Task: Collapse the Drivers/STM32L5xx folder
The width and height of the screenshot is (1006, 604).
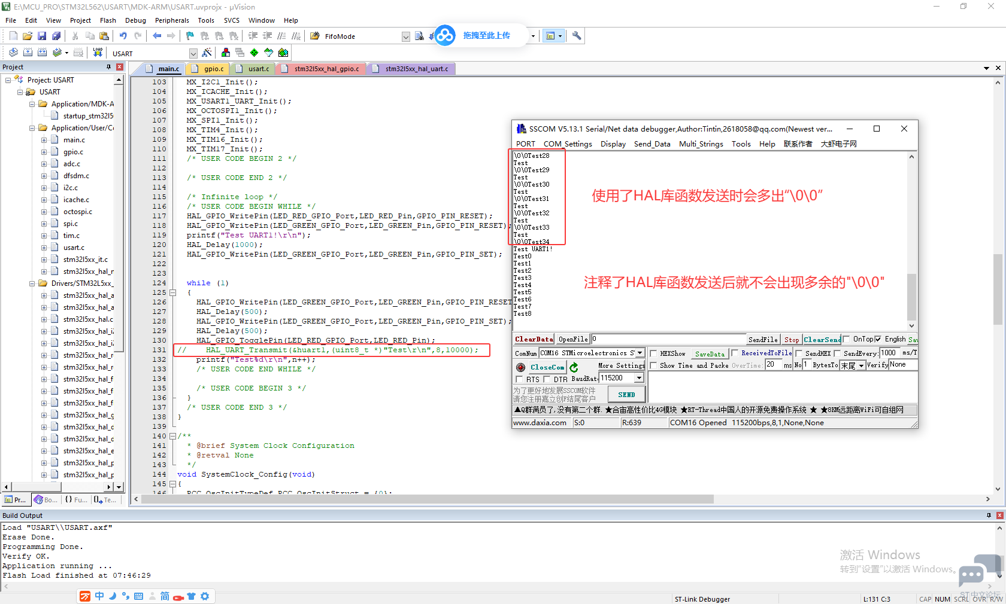Action: pos(32,283)
